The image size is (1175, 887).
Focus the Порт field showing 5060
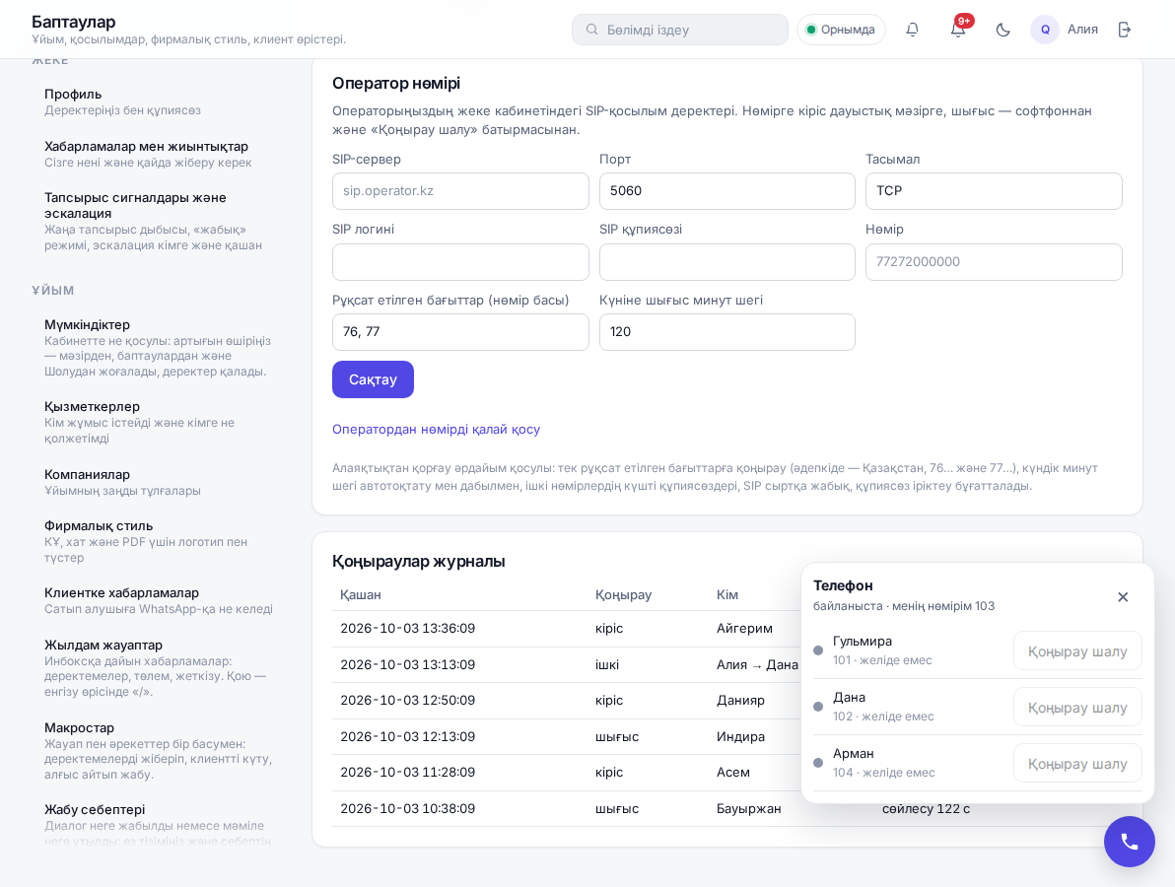pyautogui.click(x=726, y=191)
